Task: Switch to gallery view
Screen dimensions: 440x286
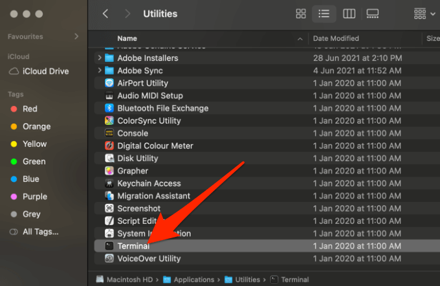Action: tap(372, 14)
